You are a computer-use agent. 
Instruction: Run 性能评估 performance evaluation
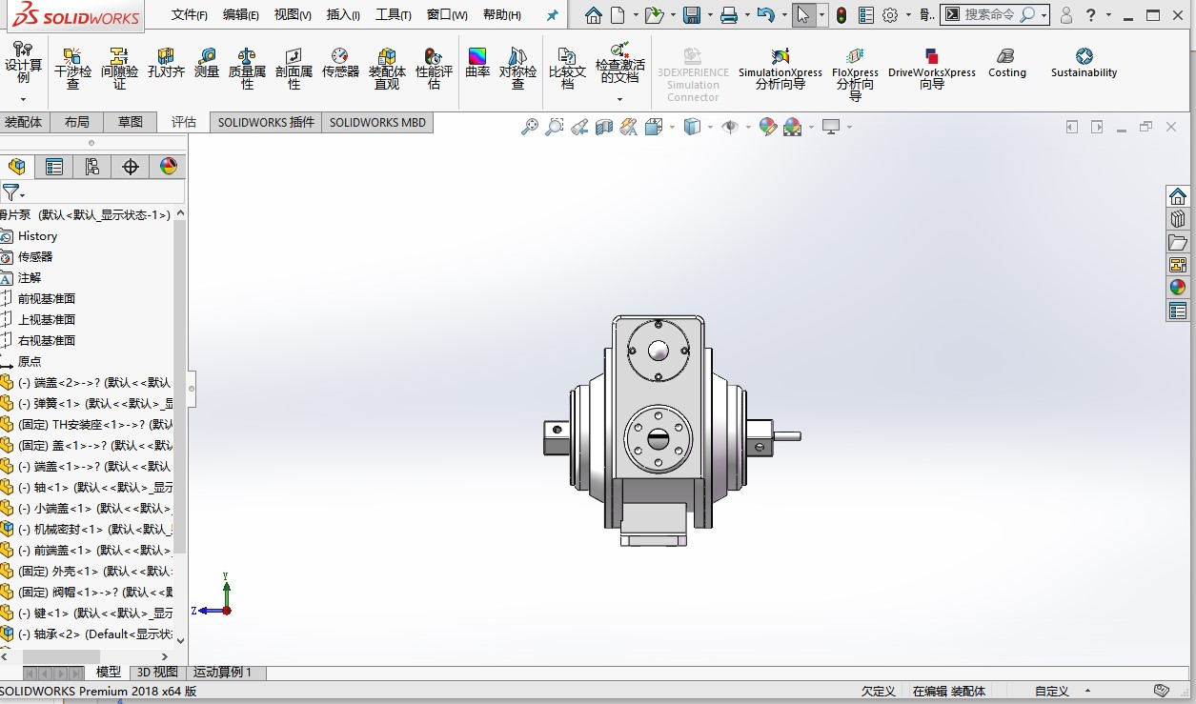click(434, 69)
